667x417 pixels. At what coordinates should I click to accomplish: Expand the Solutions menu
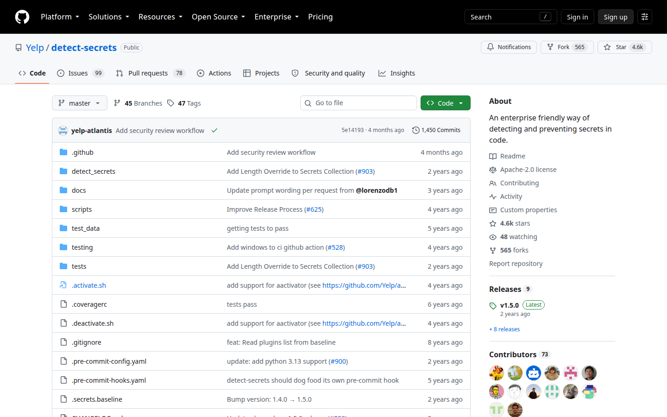coord(109,17)
